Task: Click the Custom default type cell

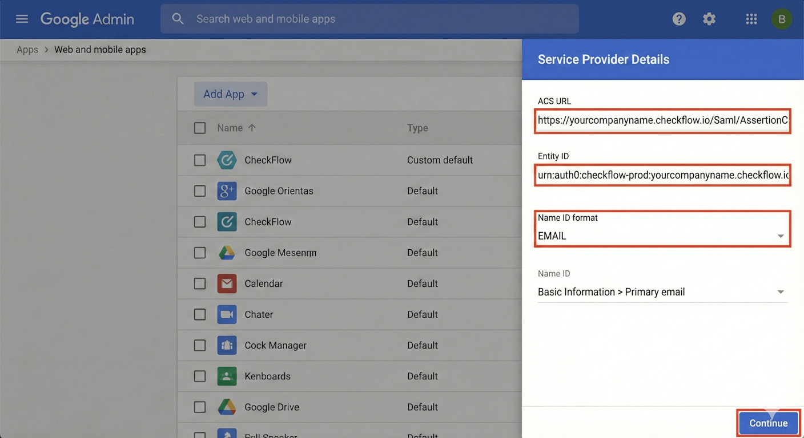Action: [440, 160]
